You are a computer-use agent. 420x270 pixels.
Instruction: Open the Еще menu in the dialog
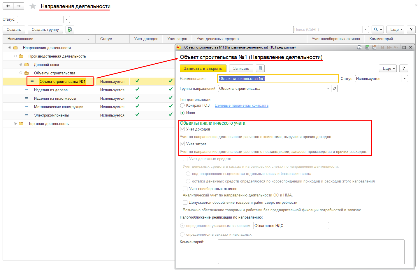coord(388,68)
